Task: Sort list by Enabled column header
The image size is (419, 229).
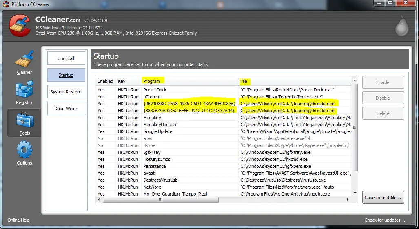Action: (x=105, y=81)
